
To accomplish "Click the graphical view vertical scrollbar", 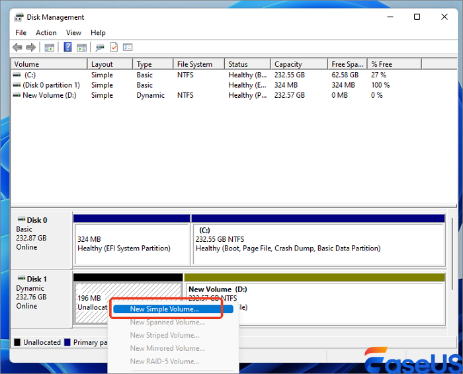I will (x=452, y=254).
